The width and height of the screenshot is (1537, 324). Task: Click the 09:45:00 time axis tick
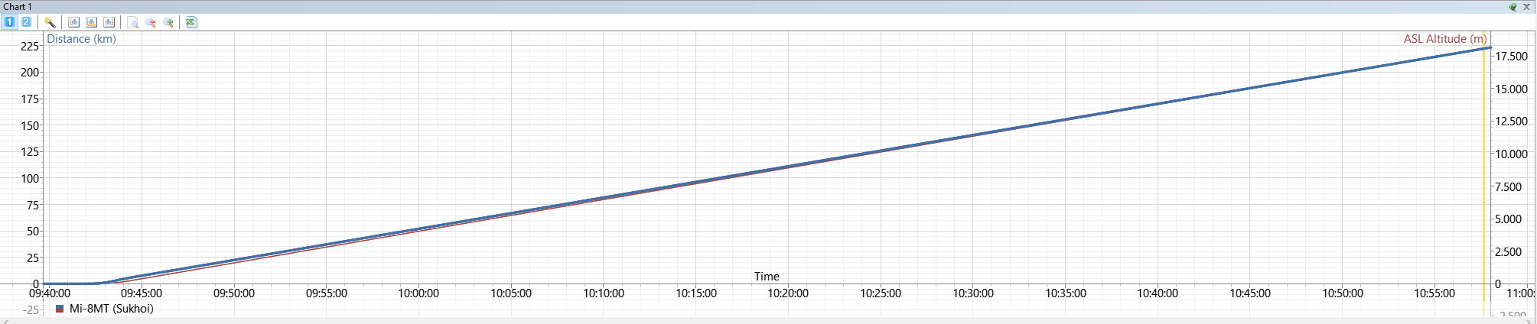pos(142,293)
